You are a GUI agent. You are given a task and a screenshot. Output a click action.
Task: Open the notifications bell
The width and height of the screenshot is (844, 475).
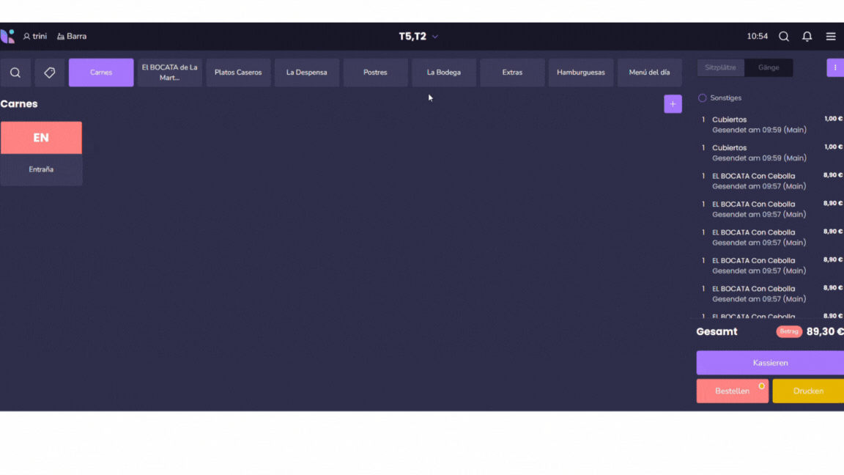pyautogui.click(x=807, y=37)
